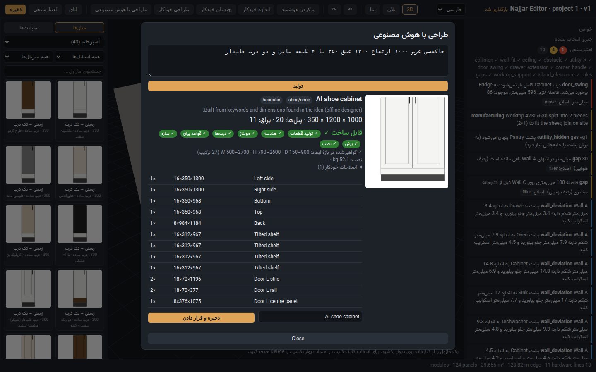Click the Door L stile row
The height and width of the screenshot is (372, 596).
255,279
